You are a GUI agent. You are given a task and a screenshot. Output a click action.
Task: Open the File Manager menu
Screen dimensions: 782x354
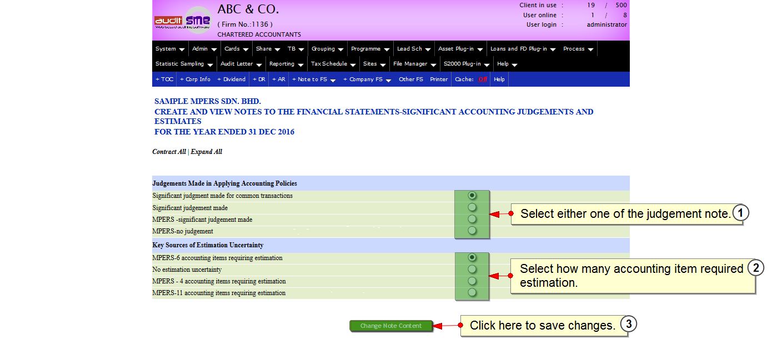coord(414,64)
